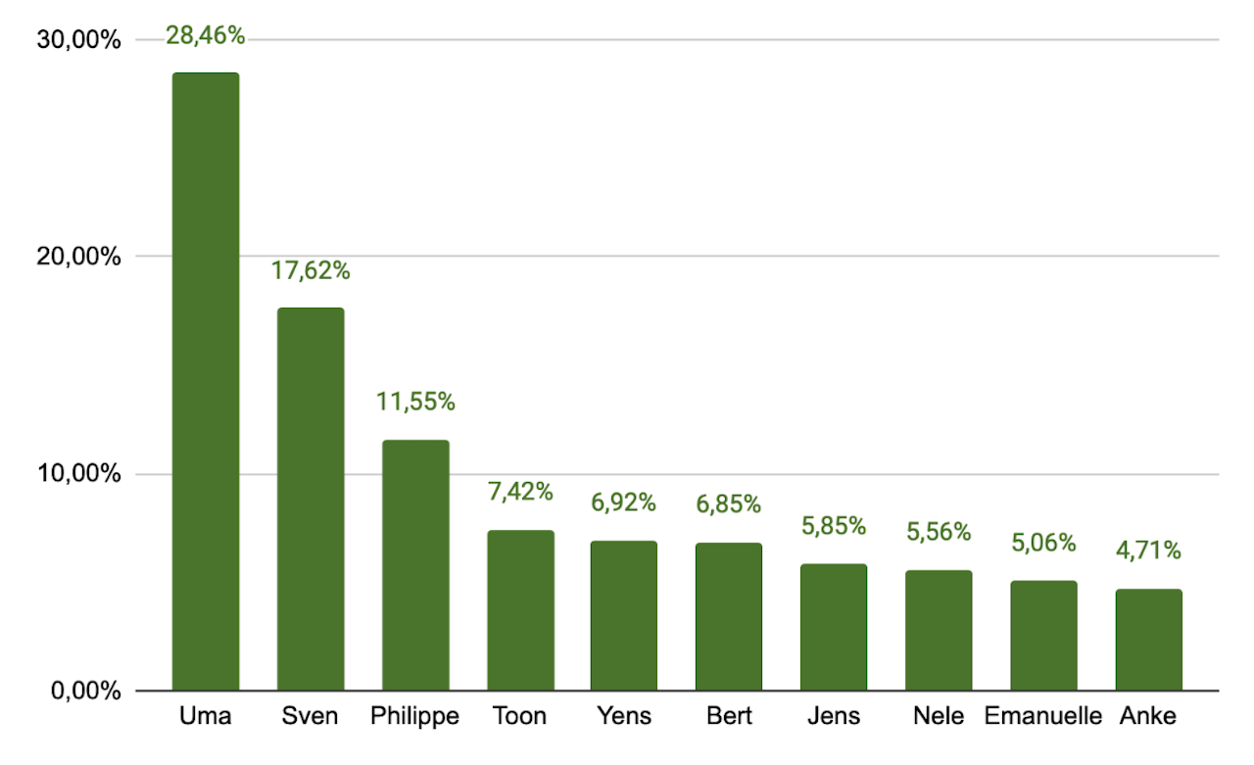Select the Toon bar

(x=520, y=610)
